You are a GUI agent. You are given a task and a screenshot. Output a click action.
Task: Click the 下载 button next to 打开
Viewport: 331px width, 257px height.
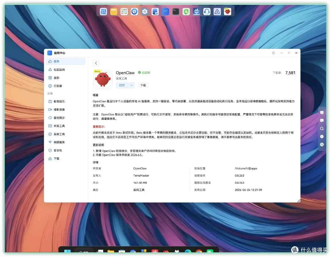click(x=143, y=85)
